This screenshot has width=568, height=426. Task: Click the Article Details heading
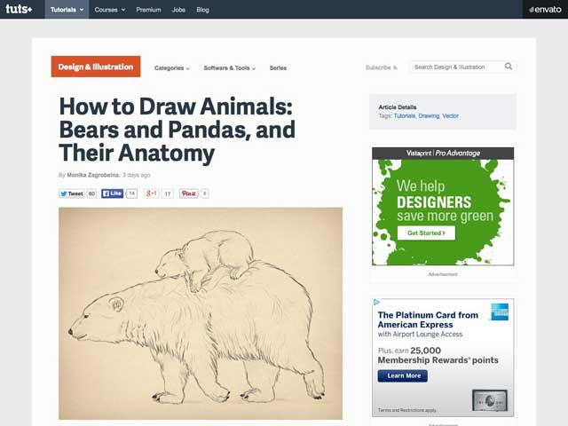click(x=398, y=107)
